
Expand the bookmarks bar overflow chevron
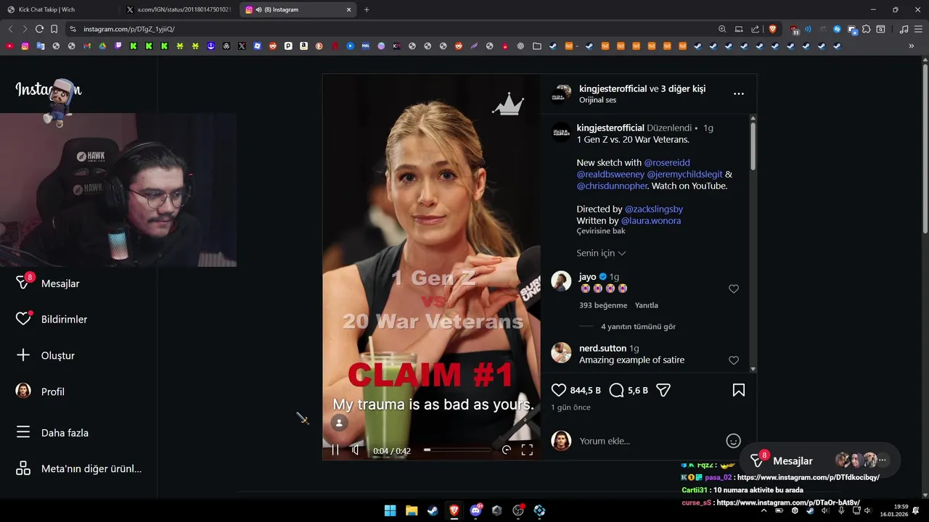[x=912, y=46]
